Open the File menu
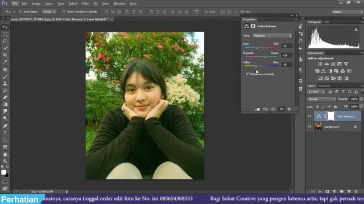Image resolution: width=364 pixels, height=204 pixels. (x=15, y=3)
